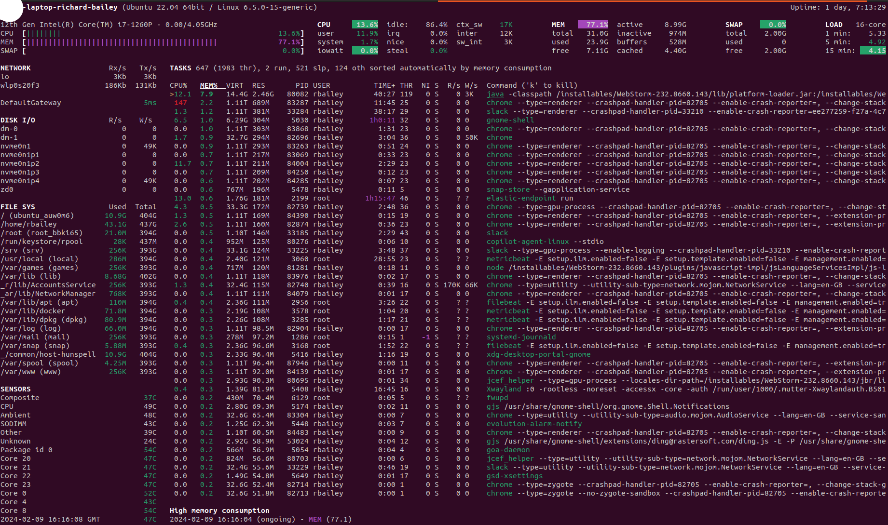Screen dimensions: 888x525
Task: Click the THR column header
Action: [x=406, y=85]
